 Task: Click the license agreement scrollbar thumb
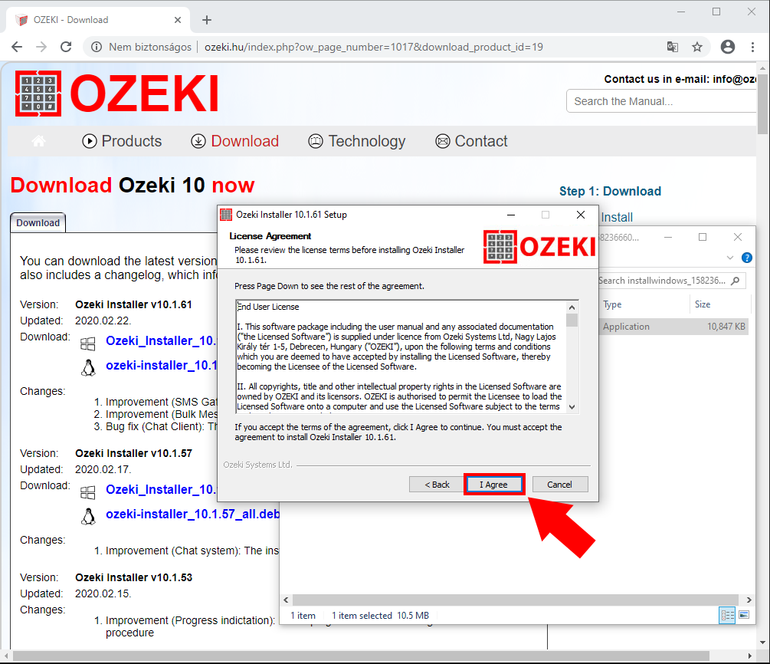[x=572, y=320]
